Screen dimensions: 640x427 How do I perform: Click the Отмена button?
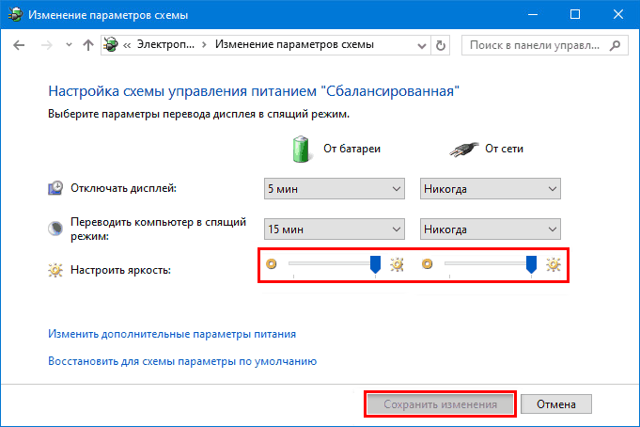pyautogui.click(x=556, y=404)
